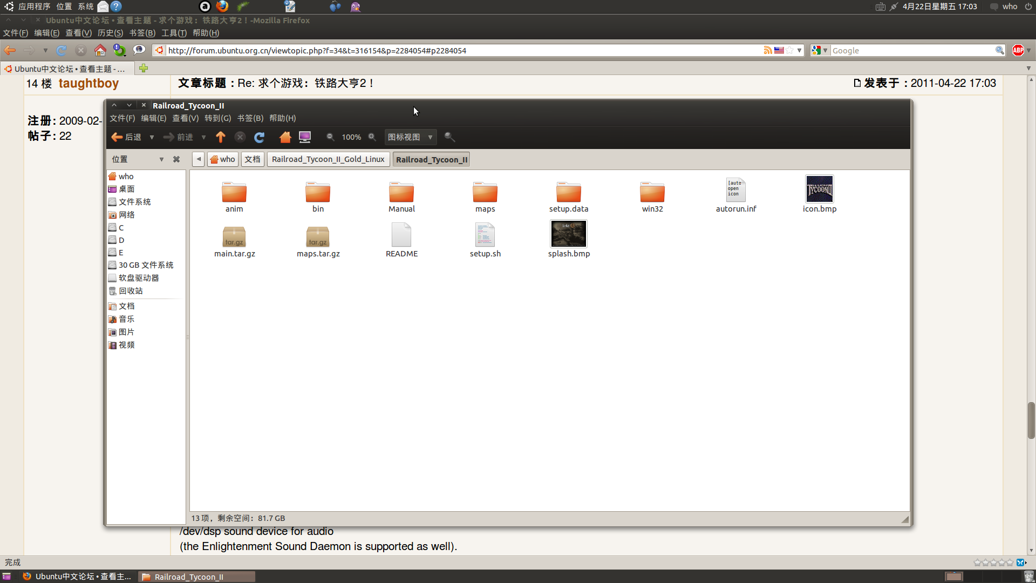Click the Railroad_Tycoon_II_Gold_Linux path button

pyautogui.click(x=328, y=159)
